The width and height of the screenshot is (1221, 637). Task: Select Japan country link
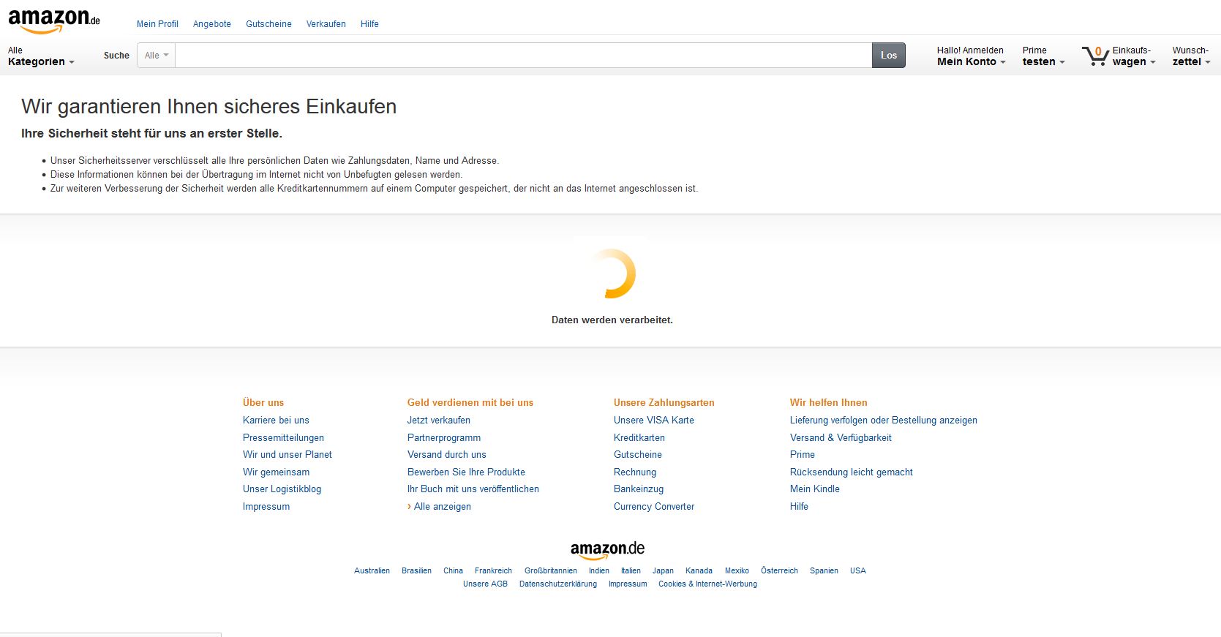pyautogui.click(x=663, y=571)
